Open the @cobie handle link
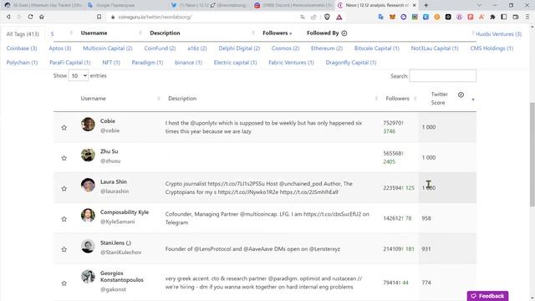Image resolution: width=535 pixels, height=301 pixels. coord(110,130)
